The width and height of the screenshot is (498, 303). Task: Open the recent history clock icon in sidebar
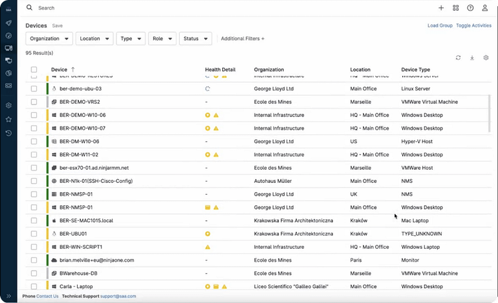pyautogui.click(x=9, y=133)
